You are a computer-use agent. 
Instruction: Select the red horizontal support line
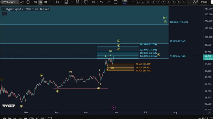(x=81, y=88)
